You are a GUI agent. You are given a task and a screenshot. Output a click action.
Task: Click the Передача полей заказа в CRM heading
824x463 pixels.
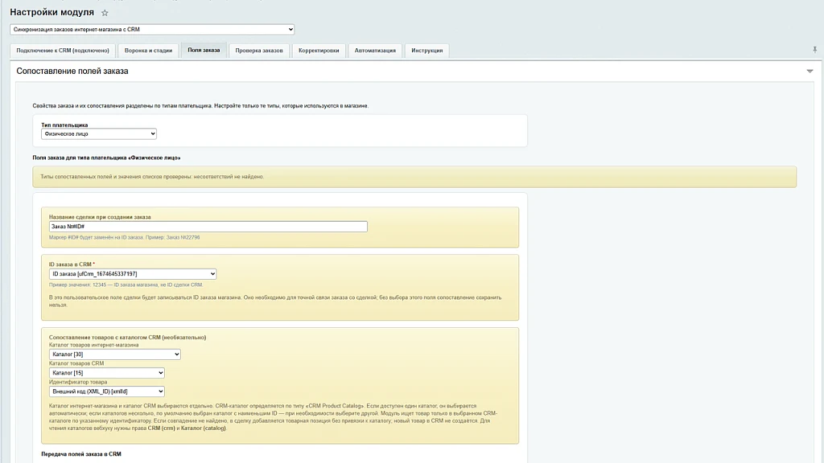81,454
